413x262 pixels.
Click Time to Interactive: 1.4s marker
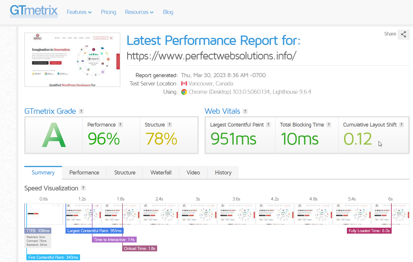114,240
